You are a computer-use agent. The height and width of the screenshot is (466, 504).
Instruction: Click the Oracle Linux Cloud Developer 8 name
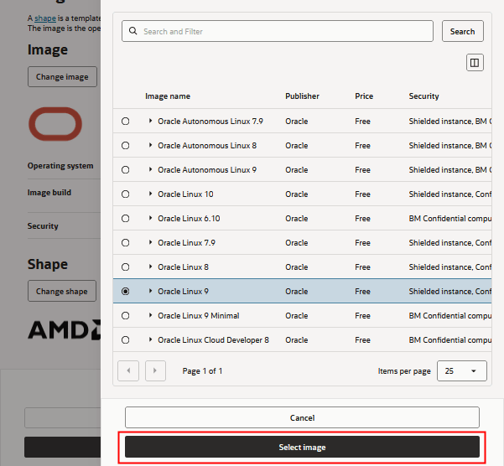(213, 339)
